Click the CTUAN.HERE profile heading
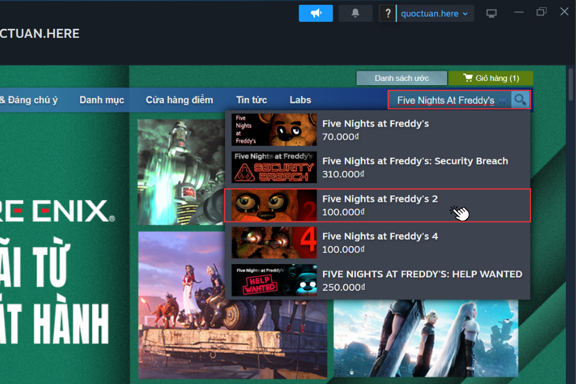The height and width of the screenshot is (384, 576). [40, 34]
